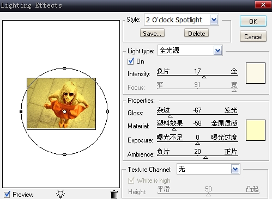Click the OK button
The width and height of the screenshot is (272, 199).
click(x=253, y=21)
